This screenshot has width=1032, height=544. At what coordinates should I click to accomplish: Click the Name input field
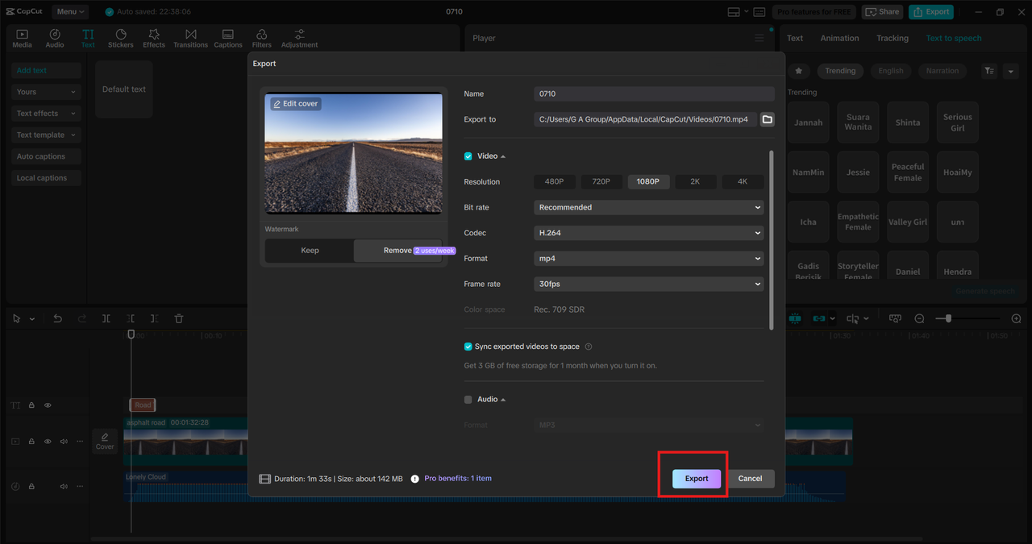pyautogui.click(x=654, y=94)
